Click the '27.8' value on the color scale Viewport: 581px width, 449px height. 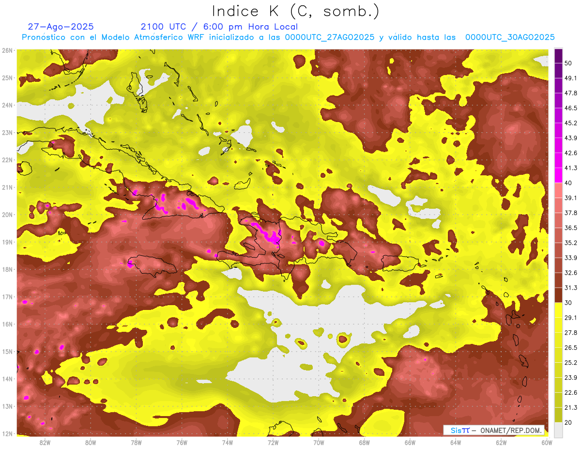(x=571, y=333)
